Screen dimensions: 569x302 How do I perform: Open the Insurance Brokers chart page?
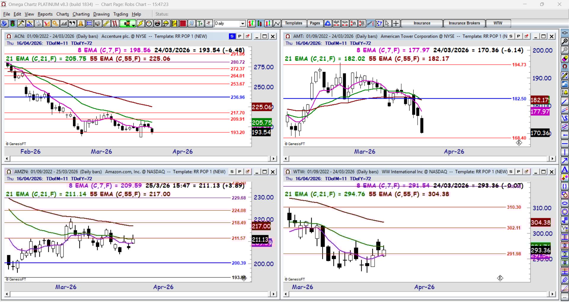point(464,23)
